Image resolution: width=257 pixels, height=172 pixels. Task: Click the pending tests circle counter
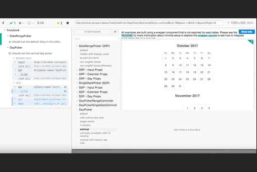click(x=31, y=23)
